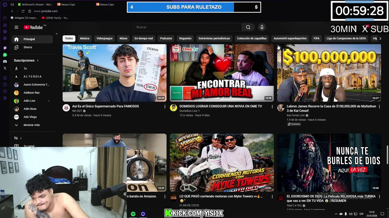Click the Domidios Live channel avatar
The width and height of the screenshot is (389, 218).
(x=174, y=108)
